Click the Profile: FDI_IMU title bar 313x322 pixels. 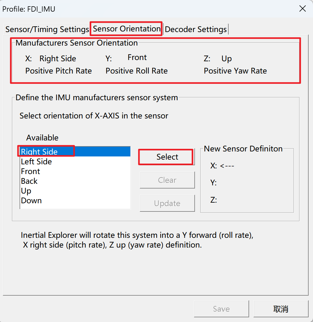click(x=144, y=9)
